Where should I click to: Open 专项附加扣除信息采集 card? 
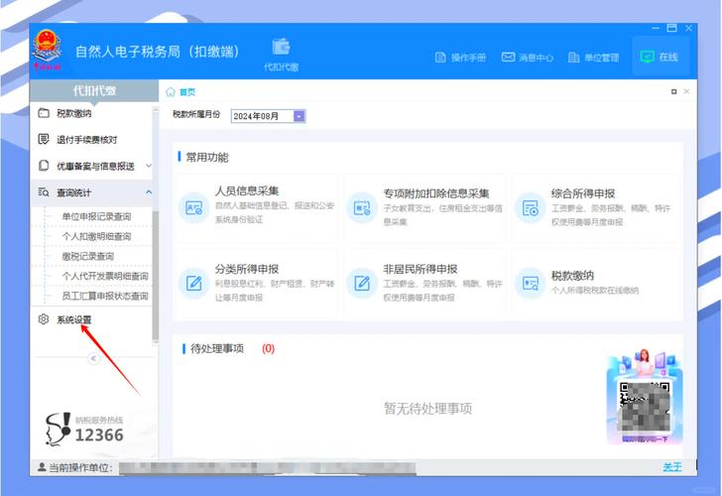(x=425, y=208)
